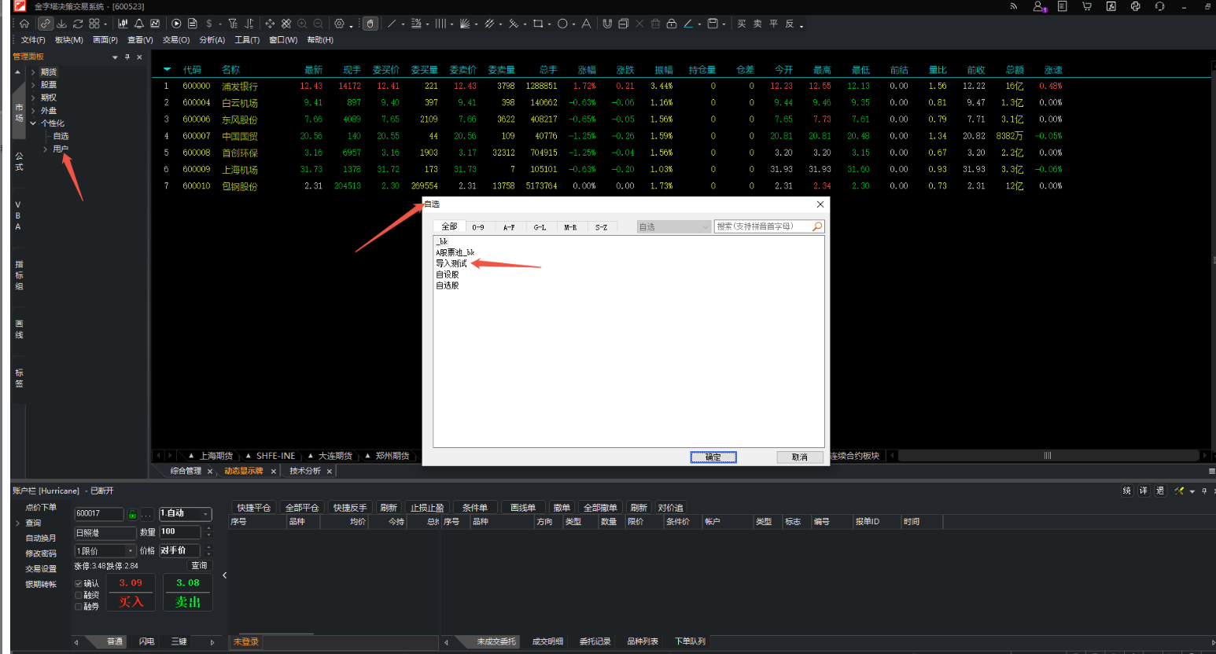Open the 文件(F) menu
The image size is (1216, 654).
(33, 40)
